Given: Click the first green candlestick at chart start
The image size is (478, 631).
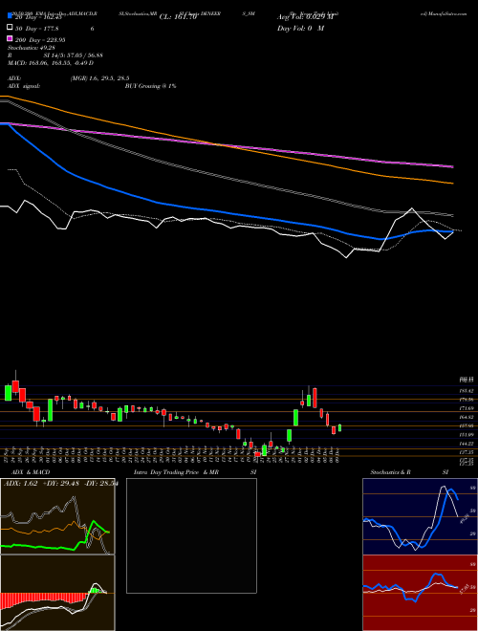Looking at the screenshot, I should [8, 393].
